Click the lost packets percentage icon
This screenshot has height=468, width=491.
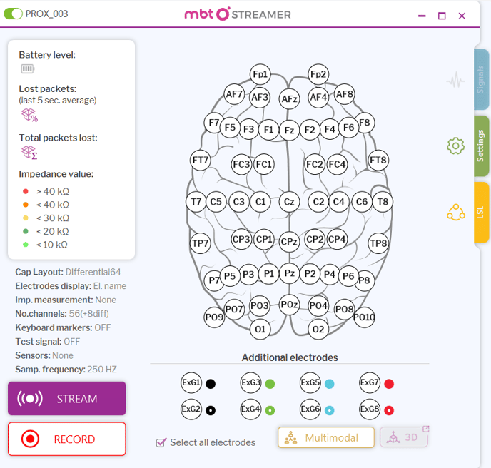click(x=29, y=115)
